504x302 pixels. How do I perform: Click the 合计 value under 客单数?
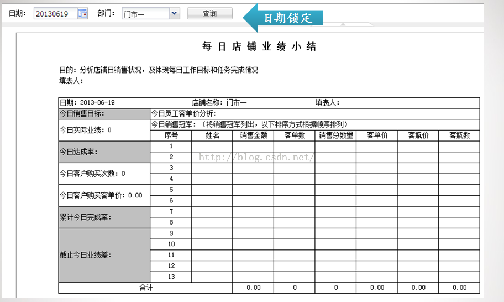pos(295,288)
